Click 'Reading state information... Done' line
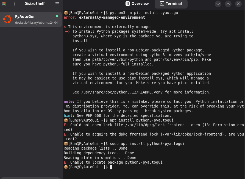The width and height of the screenshot is (245, 179). point(100,158)
